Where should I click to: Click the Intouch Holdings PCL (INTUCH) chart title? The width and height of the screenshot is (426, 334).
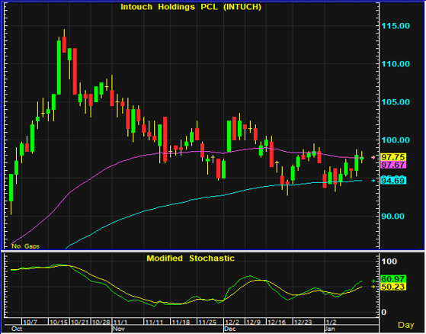pos(191,7)
